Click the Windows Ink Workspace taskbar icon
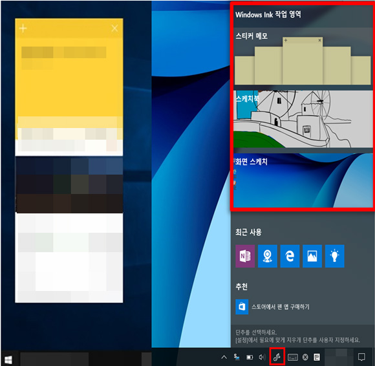375x366 pixels. point(277,357)
